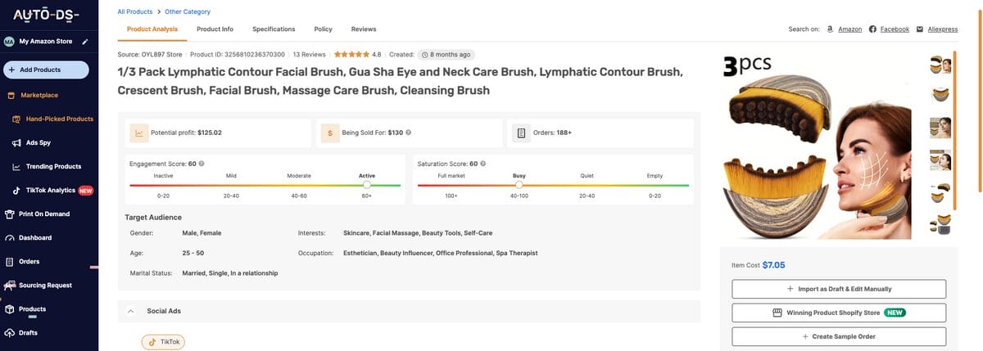
Task: Click the Created clock icon
Action: tap(424, 55)
